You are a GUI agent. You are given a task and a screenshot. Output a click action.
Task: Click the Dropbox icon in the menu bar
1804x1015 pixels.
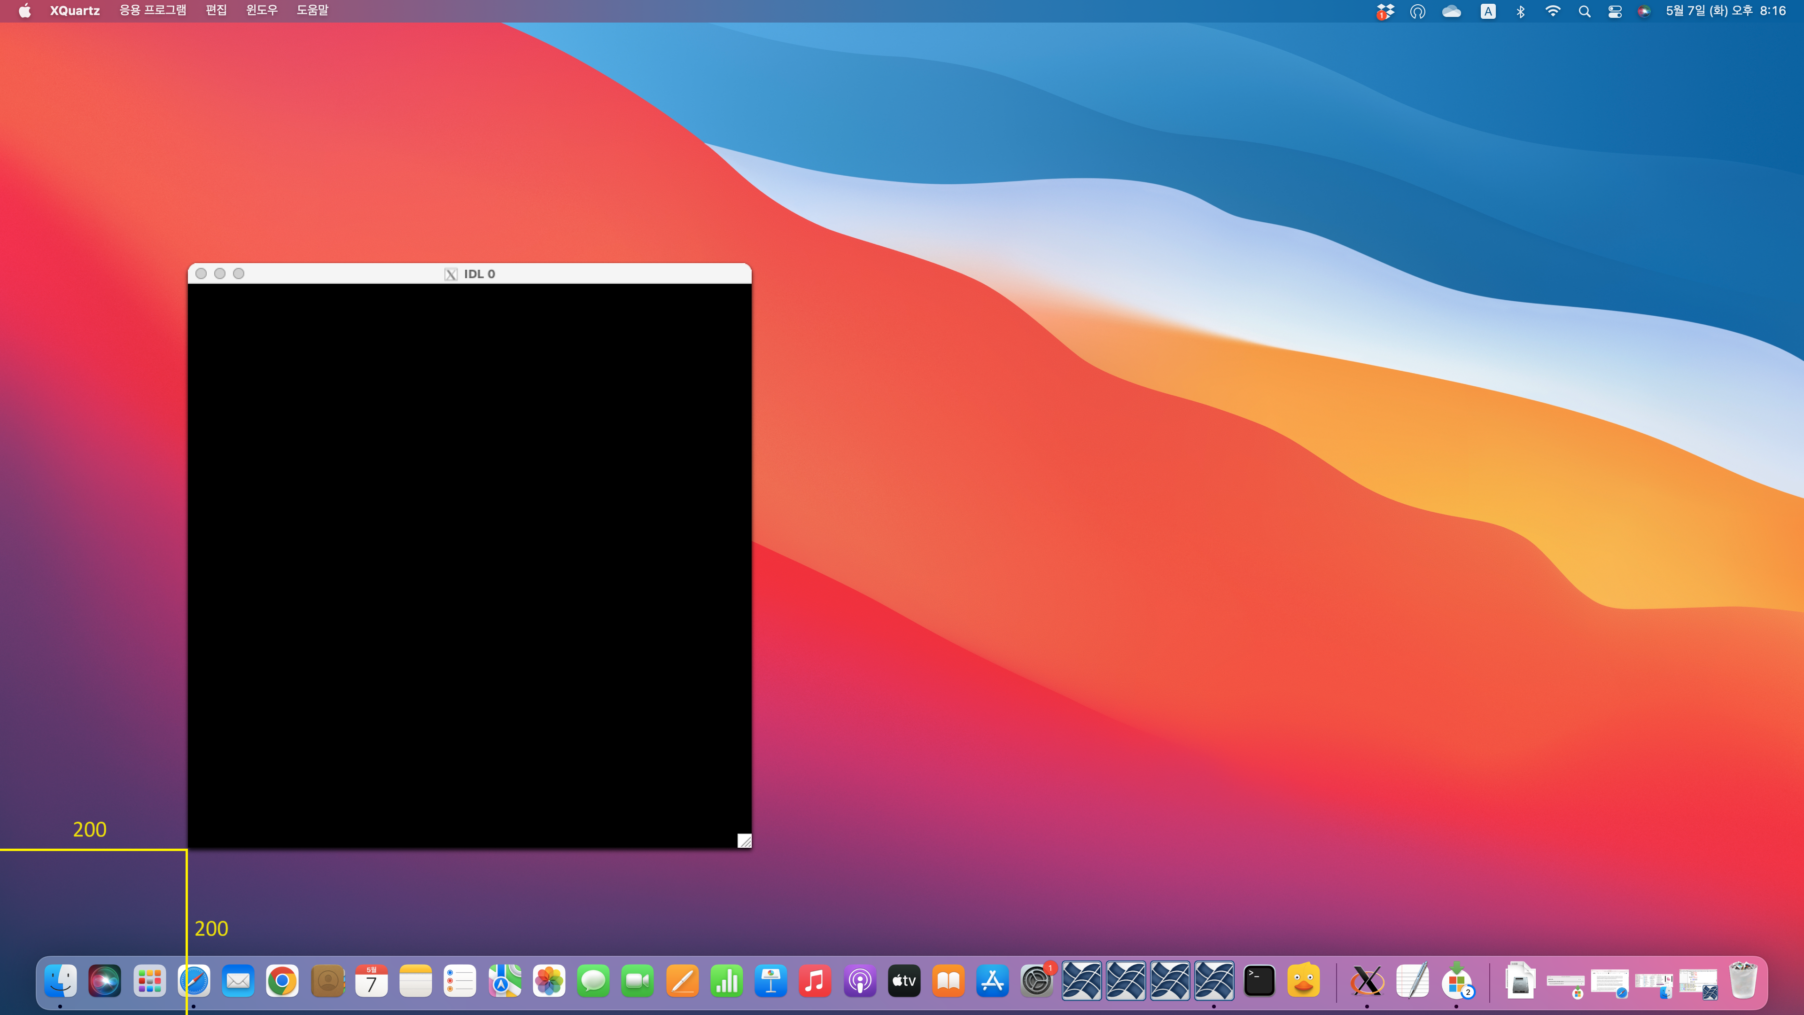(1384, 11)
